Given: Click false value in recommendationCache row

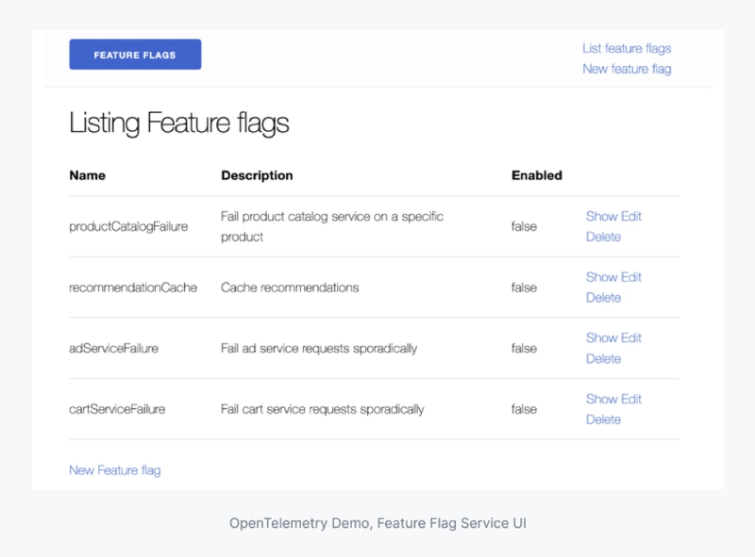Looking at the screenshot, I should (x=524, y=287).
